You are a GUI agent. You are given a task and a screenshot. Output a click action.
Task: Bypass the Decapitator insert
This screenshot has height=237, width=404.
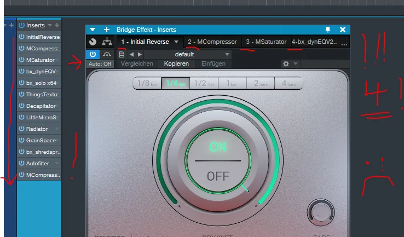point(21,106)
